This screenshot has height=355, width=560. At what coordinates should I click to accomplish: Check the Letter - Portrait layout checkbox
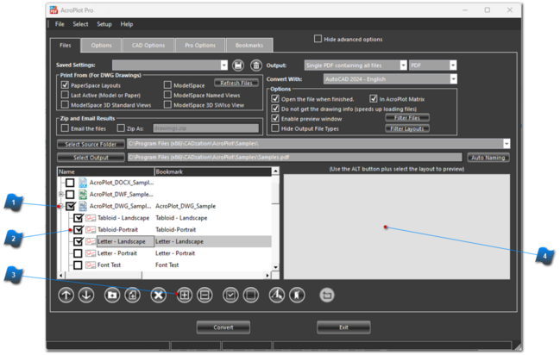coord(78,253)
